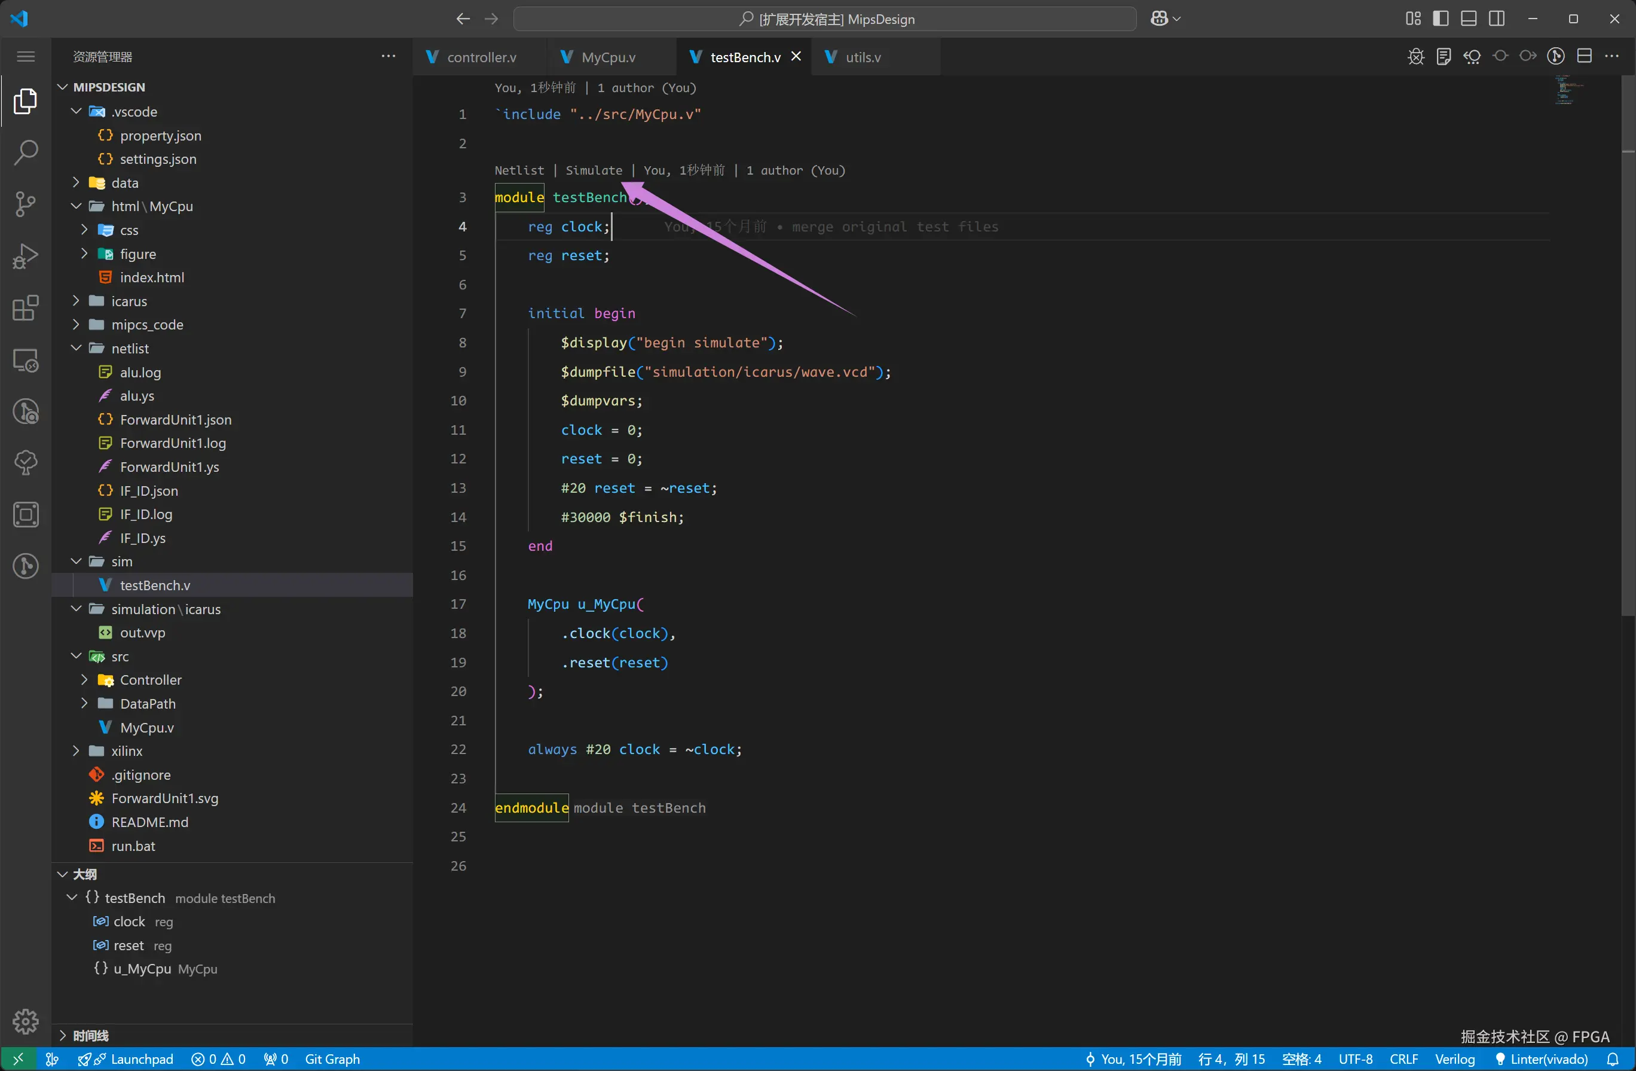The image size is (1636, 1071).
Task: Toggle bottom panel layout button
Action: (x=1469, y=19)
